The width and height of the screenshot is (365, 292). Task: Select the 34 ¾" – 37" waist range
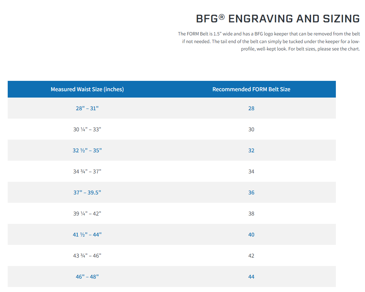(x=87, y=171)
